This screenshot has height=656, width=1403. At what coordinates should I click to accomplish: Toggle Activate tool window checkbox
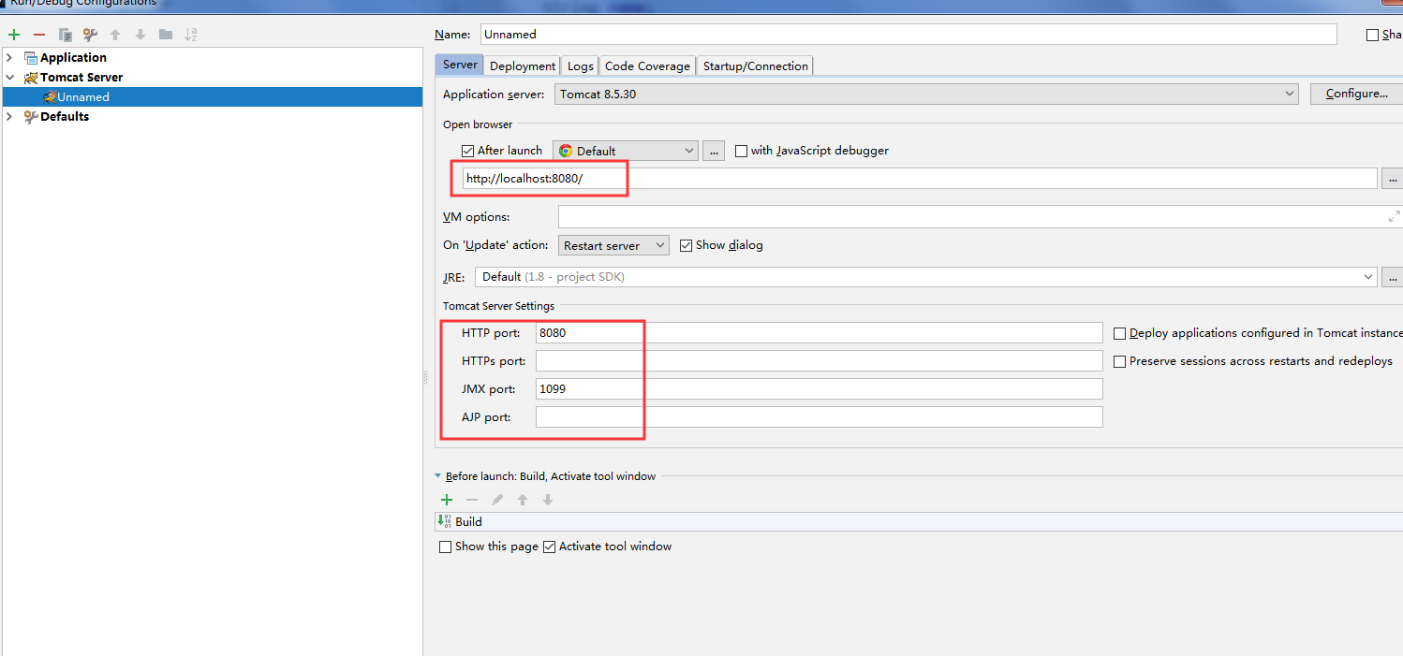point(550,547)
